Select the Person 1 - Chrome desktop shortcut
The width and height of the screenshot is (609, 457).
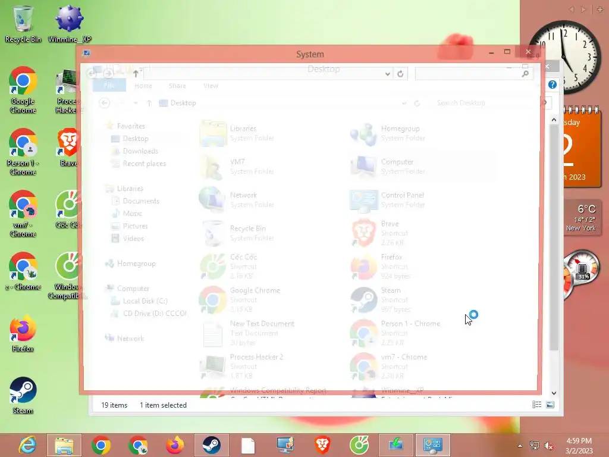pyautogui.click(x=23, y=152)
